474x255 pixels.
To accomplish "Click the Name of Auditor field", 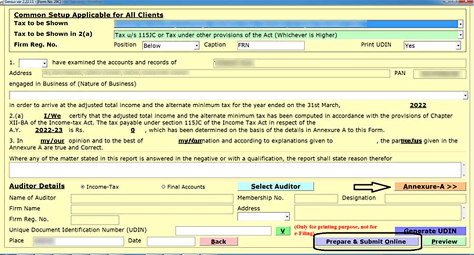I will click(151, 198).
